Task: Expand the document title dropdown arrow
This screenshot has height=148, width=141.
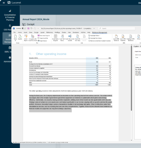Action: [94, 28]
